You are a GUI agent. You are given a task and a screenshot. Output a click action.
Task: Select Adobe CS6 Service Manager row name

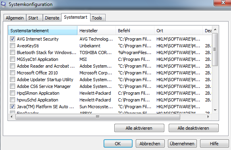coord(44,86)
